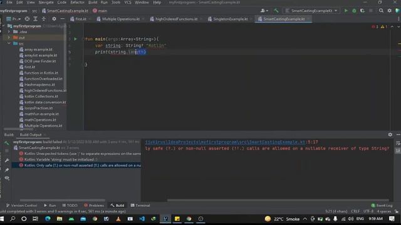This screenshot has height=225, width=401.
Task: Open loopsPractise.kt file
Action: tap(38, 108)
